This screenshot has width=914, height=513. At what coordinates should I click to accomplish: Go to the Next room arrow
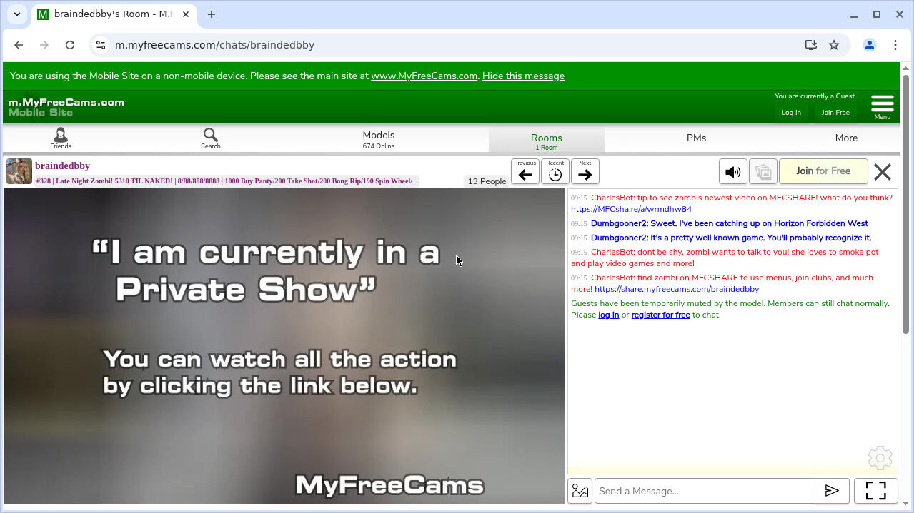coord(585,172)
